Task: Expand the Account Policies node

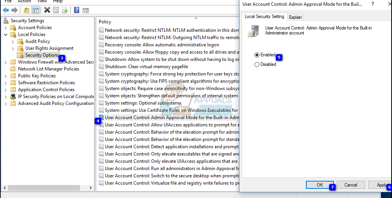Action: click(x=5, y=28)
